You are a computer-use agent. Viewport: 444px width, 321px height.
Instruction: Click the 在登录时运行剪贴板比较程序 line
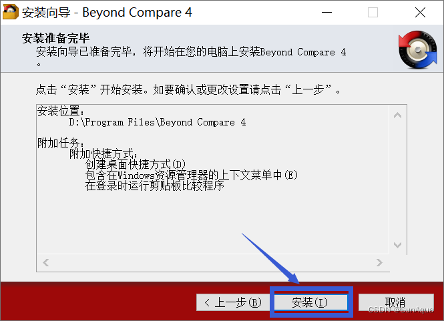coord(155,186)
